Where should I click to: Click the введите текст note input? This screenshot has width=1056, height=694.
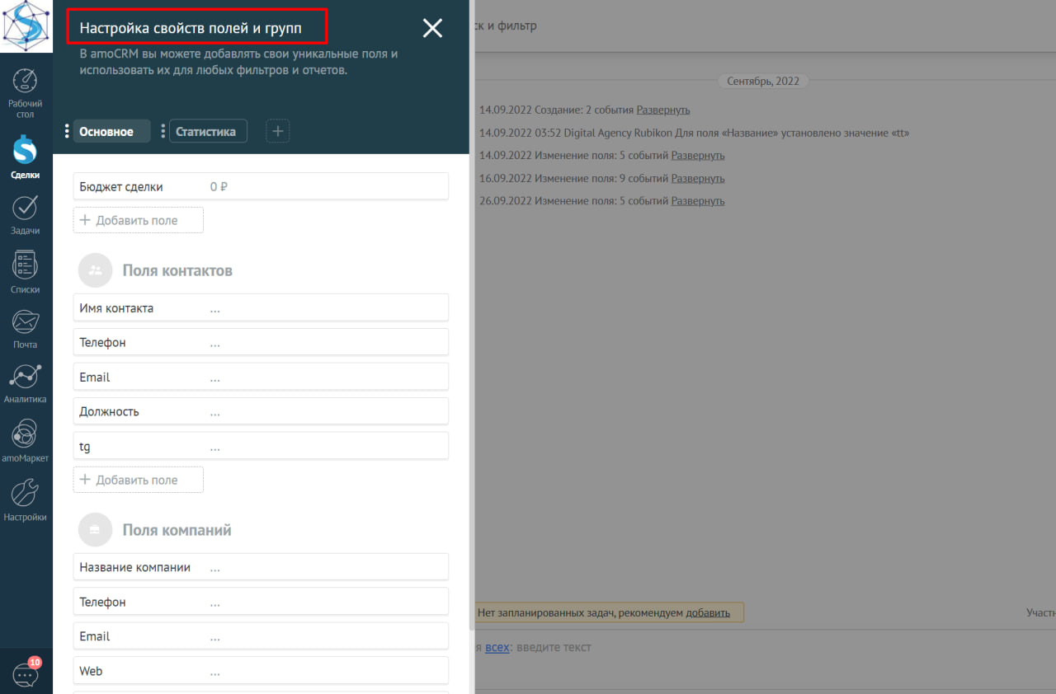click(x=553, y=647)
